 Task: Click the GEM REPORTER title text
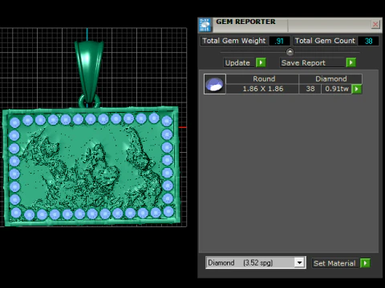(x=245, y=22)
